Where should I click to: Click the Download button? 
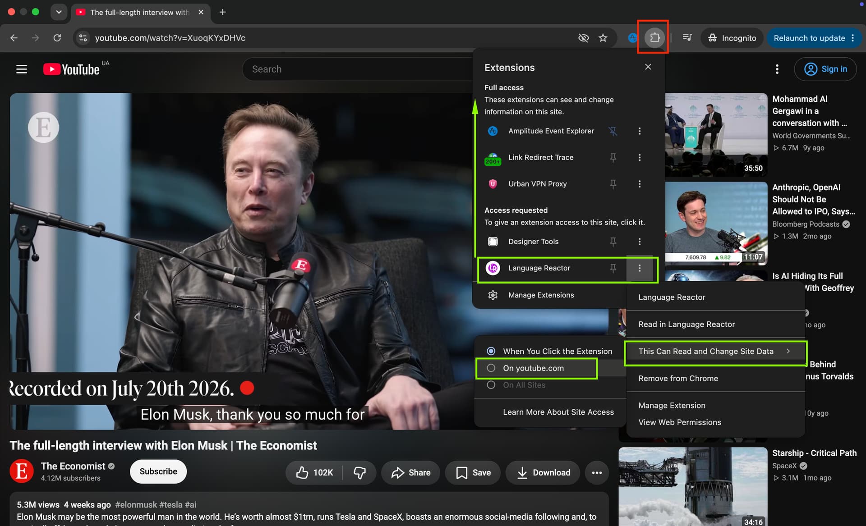[x=543, y=472]
